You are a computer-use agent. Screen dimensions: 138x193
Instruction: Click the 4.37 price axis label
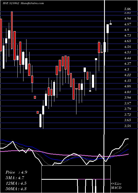click(128, 64)
